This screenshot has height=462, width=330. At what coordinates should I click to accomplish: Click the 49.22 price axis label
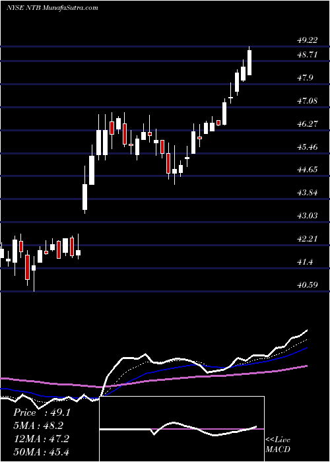click(308, 40)
